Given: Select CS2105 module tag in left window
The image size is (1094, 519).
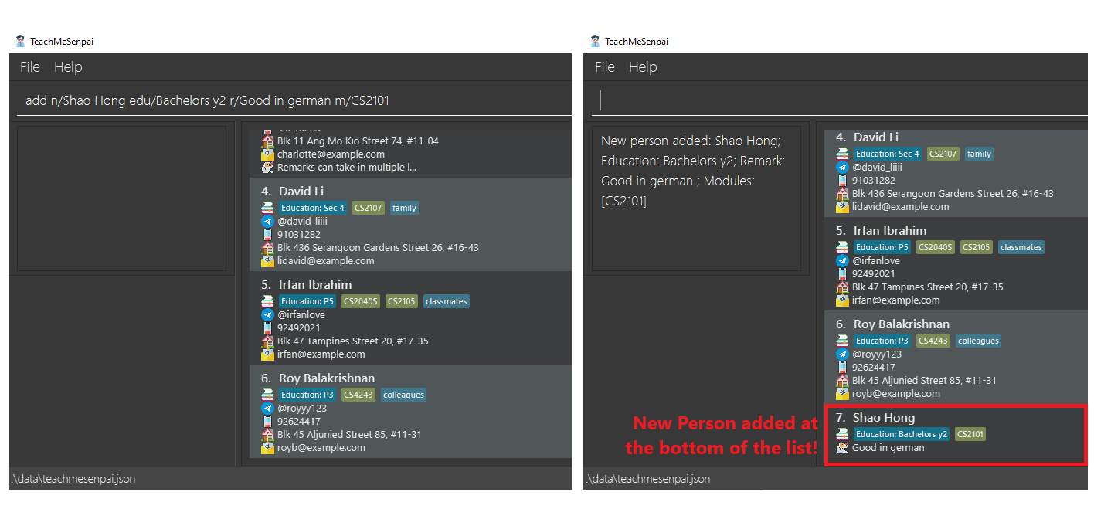Looking at the screenshot, I should (x=403, y=301).
